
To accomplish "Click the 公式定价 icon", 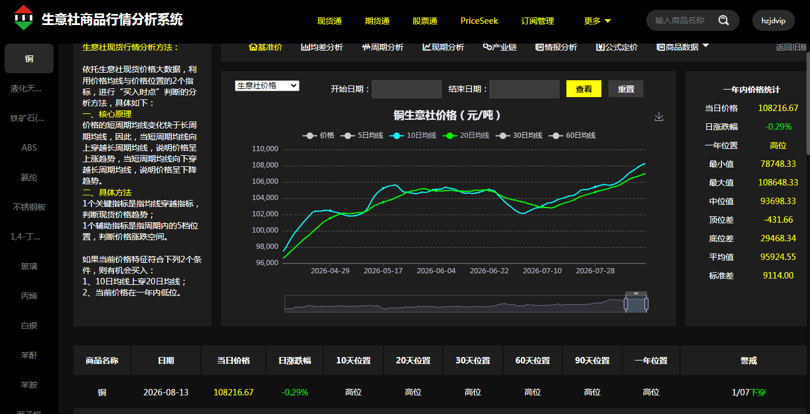I will click(x=600, y=47).
